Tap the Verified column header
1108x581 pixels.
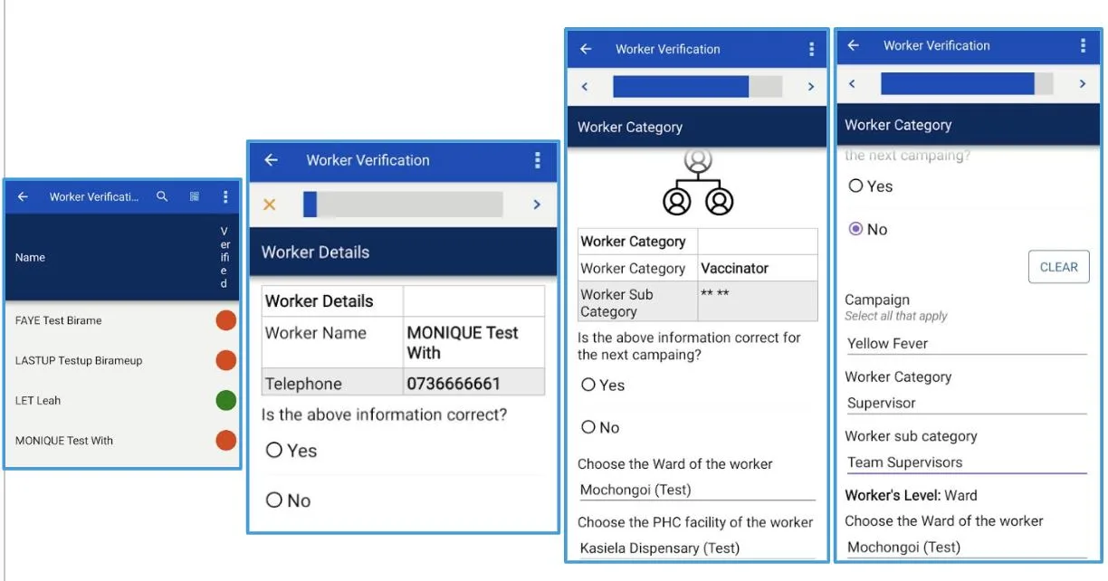(224, 258)
